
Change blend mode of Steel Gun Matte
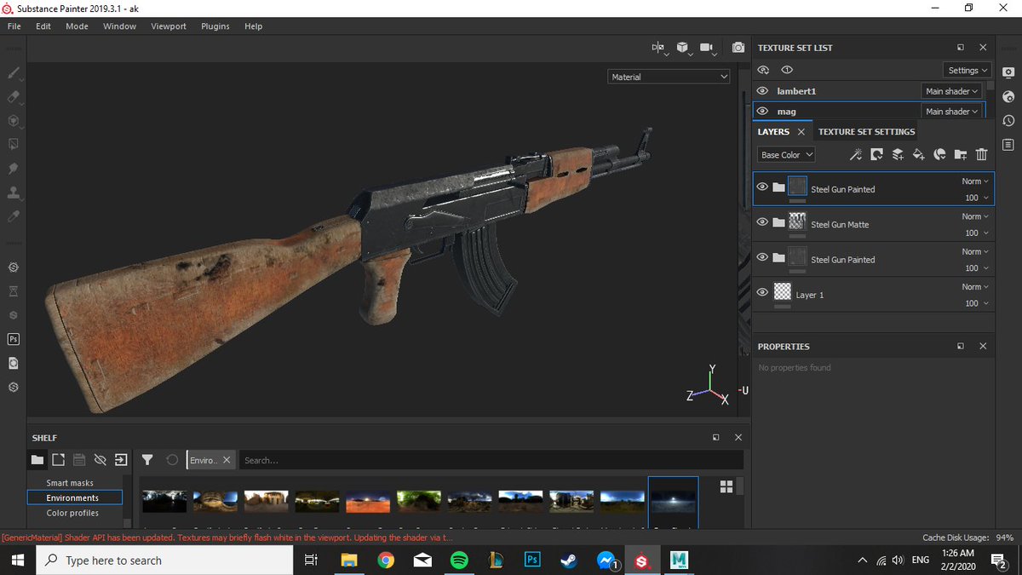coord(975,216)
